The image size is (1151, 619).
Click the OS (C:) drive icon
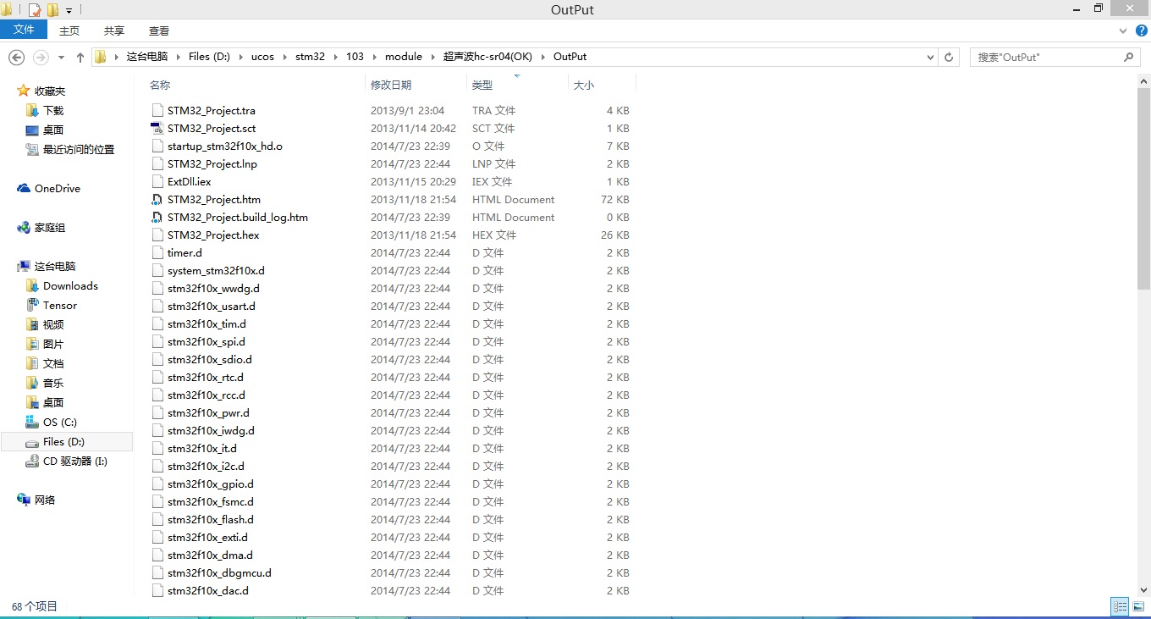tap(32, 422)
